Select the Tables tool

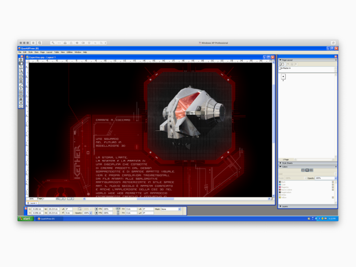21,81
